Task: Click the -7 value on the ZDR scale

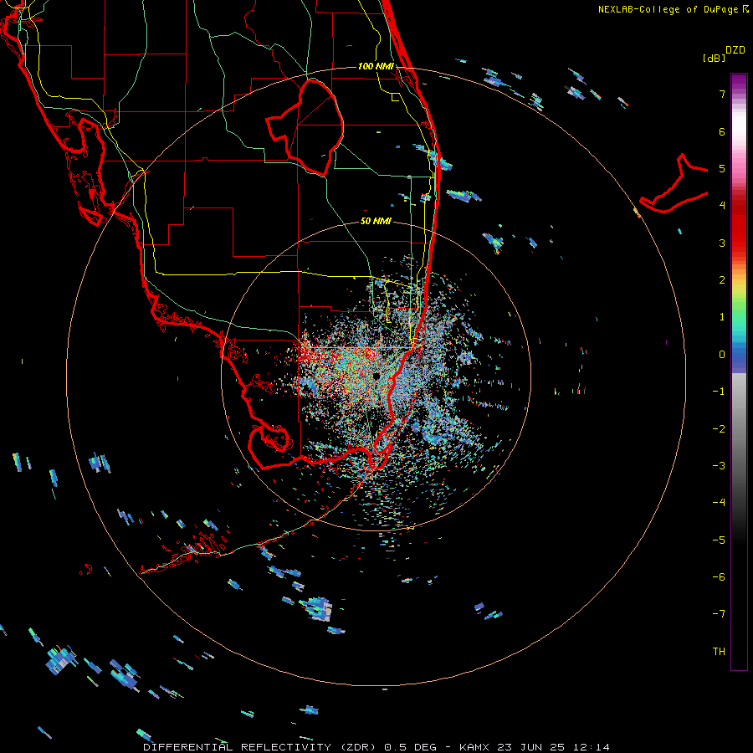Action: [x=719, y=614]
